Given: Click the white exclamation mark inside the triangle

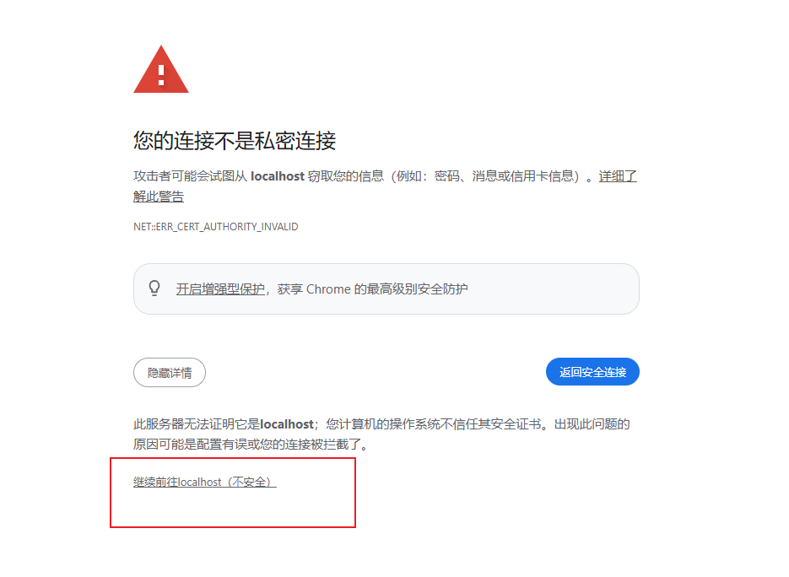Looking at the screenshot, I should pos(161,75).
